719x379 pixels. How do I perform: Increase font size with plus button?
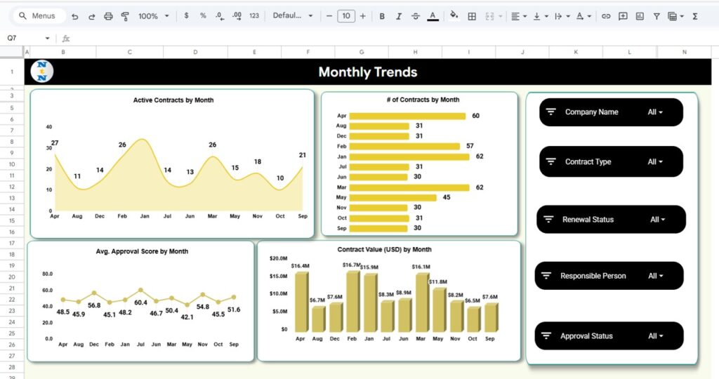click(x=363, y=16)
